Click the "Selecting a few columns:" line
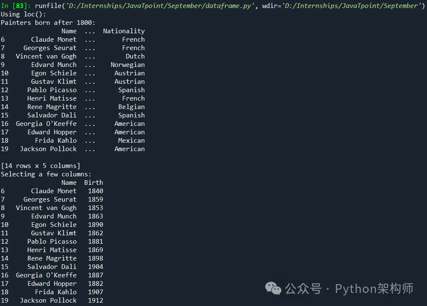Image resolution: width=427 pixels, height=306 pixels. 46,174
